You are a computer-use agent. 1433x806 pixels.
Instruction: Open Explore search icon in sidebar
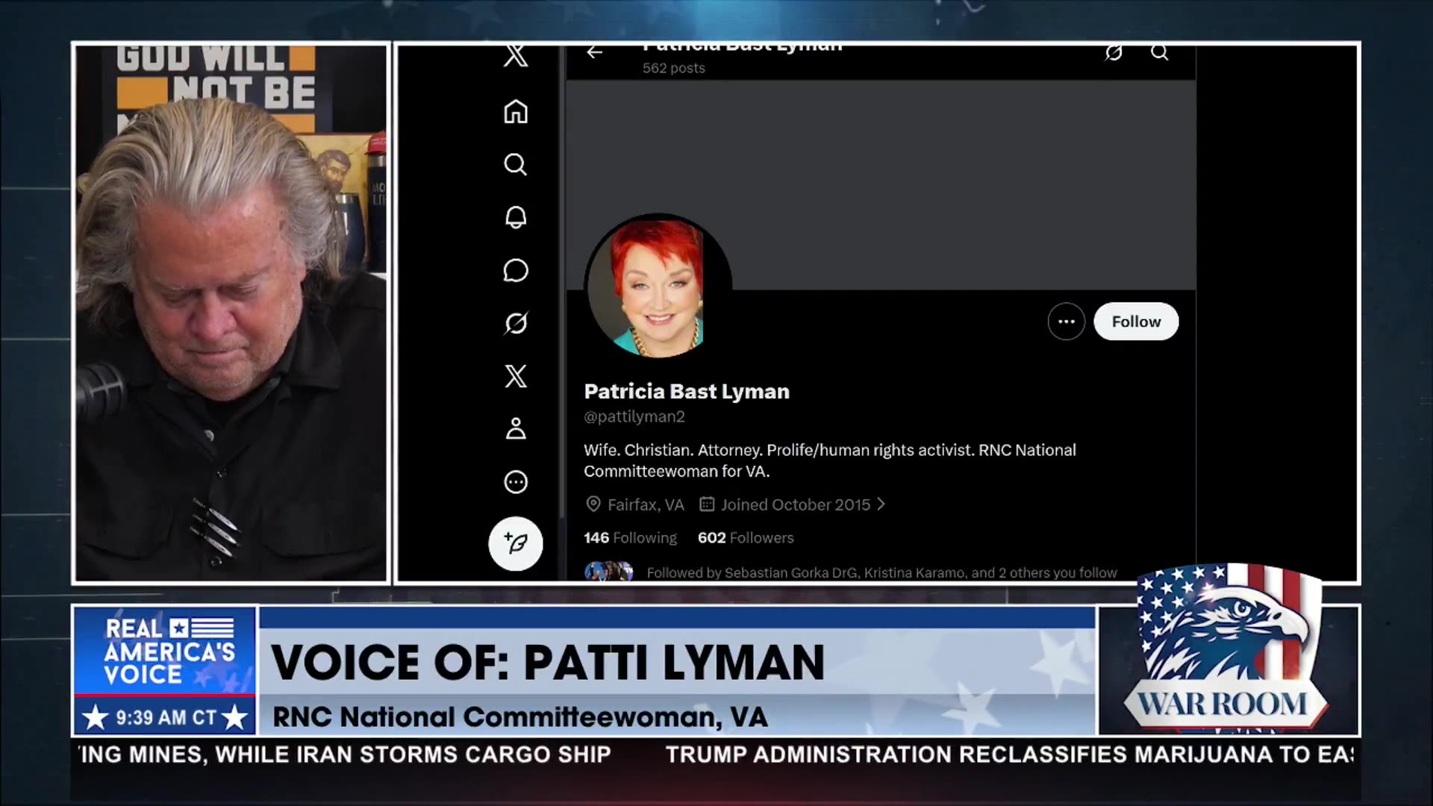point(516,164)
